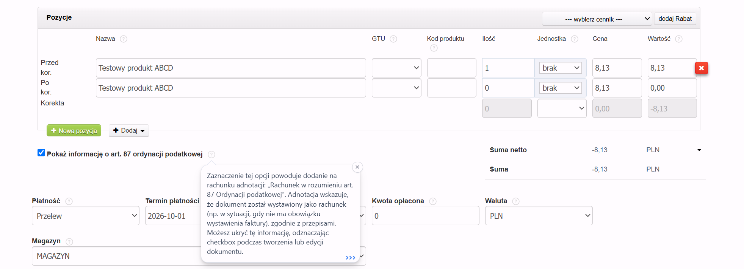The image size is (744, 269).
Task: Open the Dodaj dropdown menu
Action: (x=129, y=130)
